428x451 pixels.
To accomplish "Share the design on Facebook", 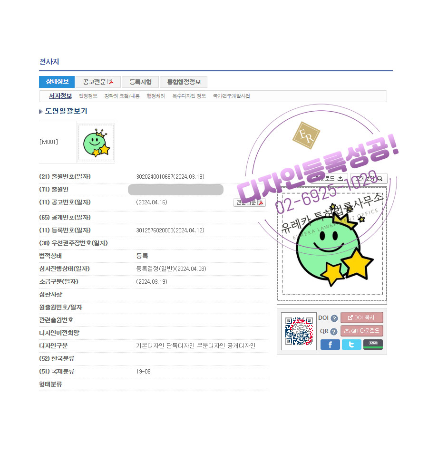I will pos(330,345).
